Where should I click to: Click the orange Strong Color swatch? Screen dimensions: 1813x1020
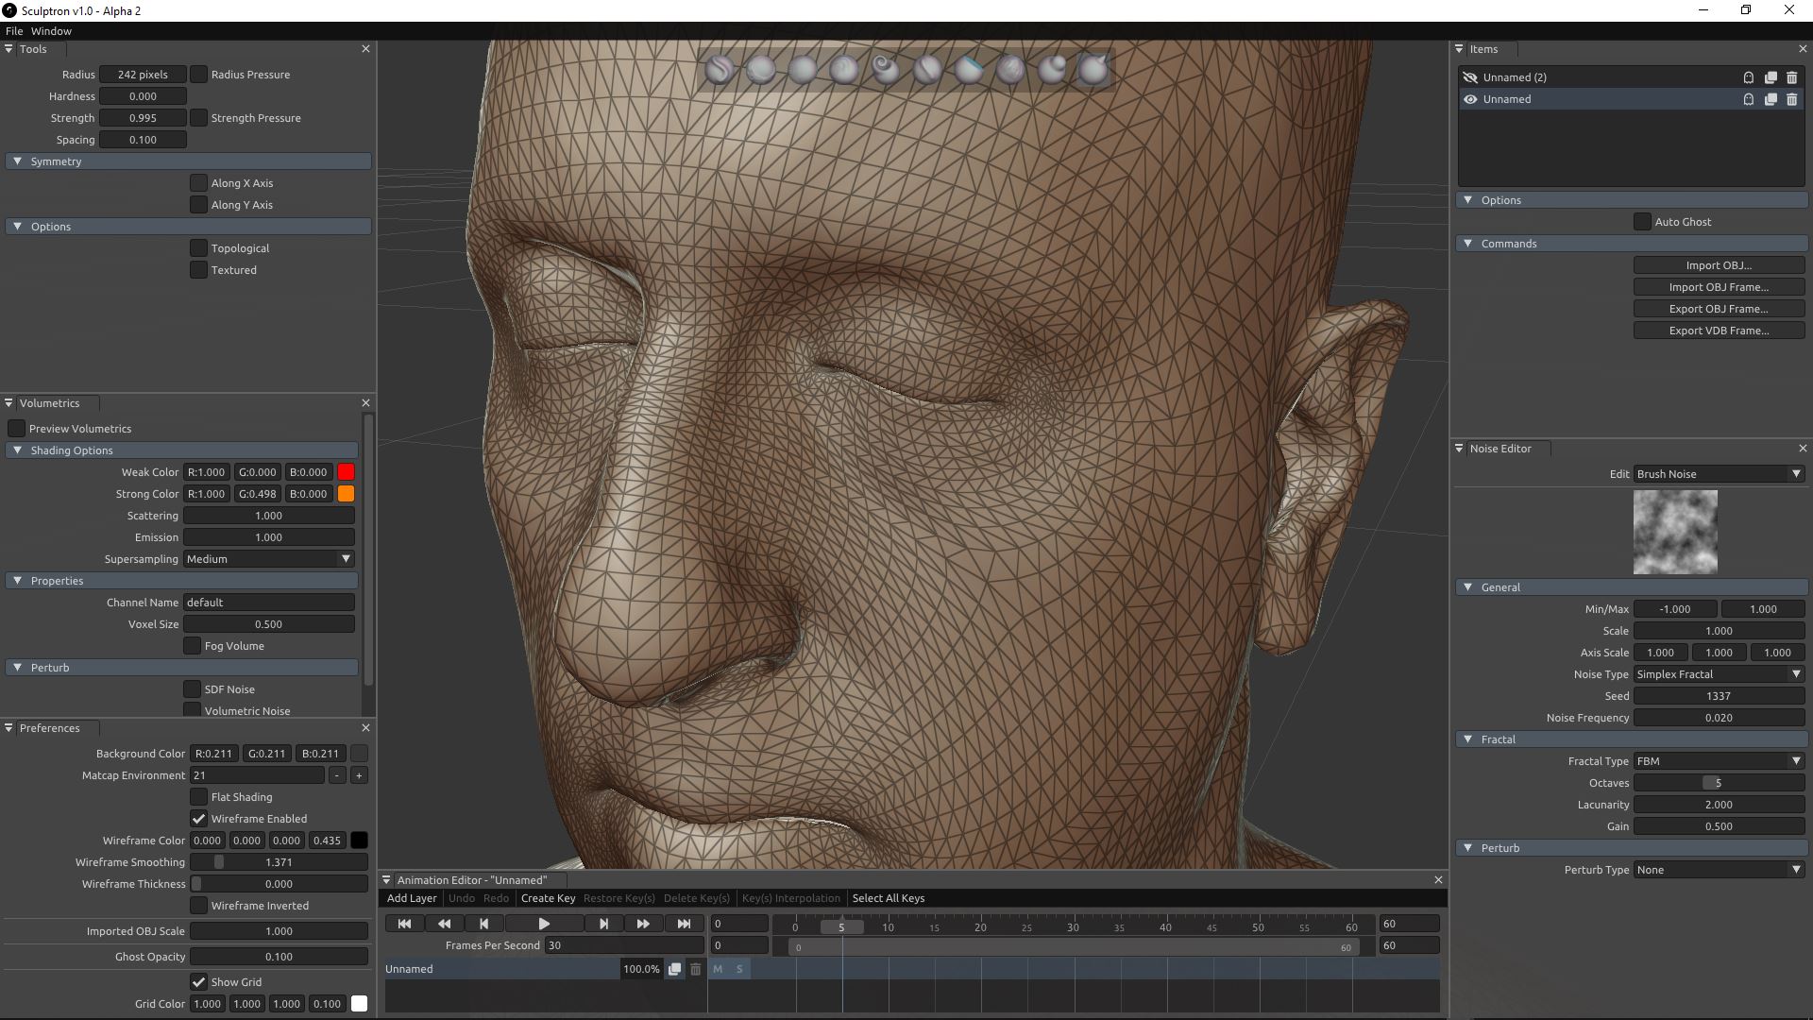point(346,494)
